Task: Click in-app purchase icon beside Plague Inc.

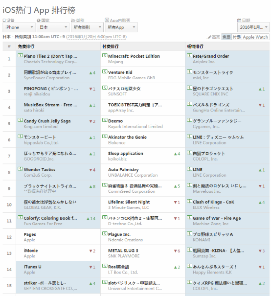Action: 105,234
